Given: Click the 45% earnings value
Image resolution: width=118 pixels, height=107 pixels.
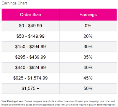Looking at the screenshot, I should pyautogui.click(x=88, y=78).
